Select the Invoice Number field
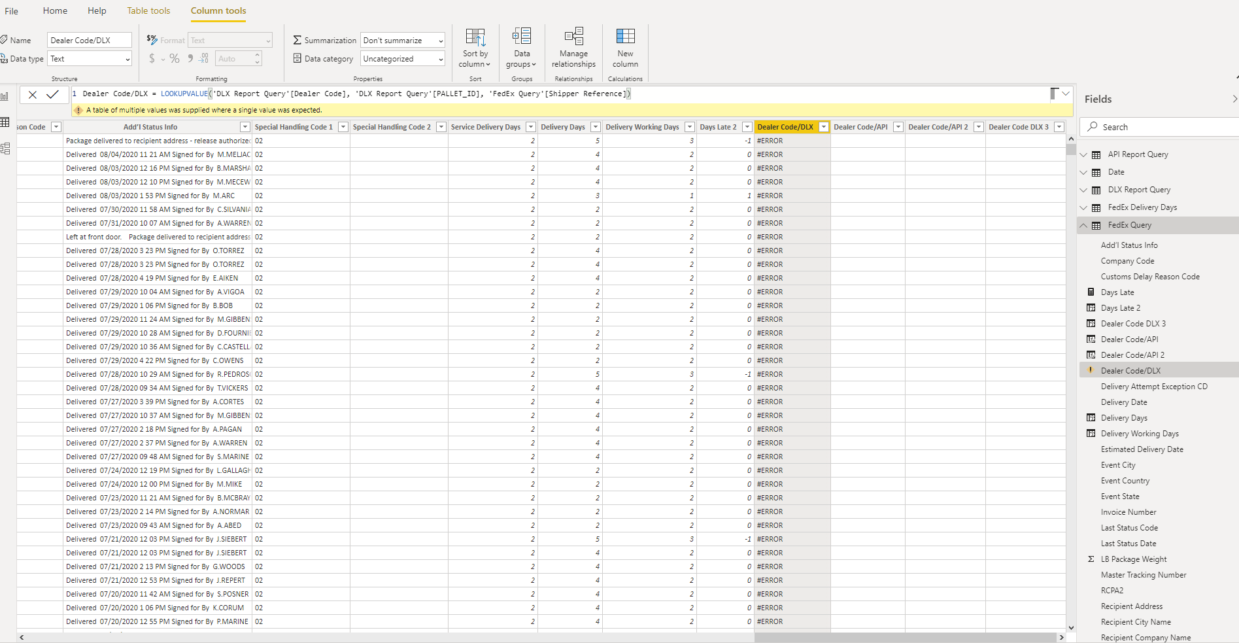This screenshot has width=1239, height=643. click(1129, 512)
